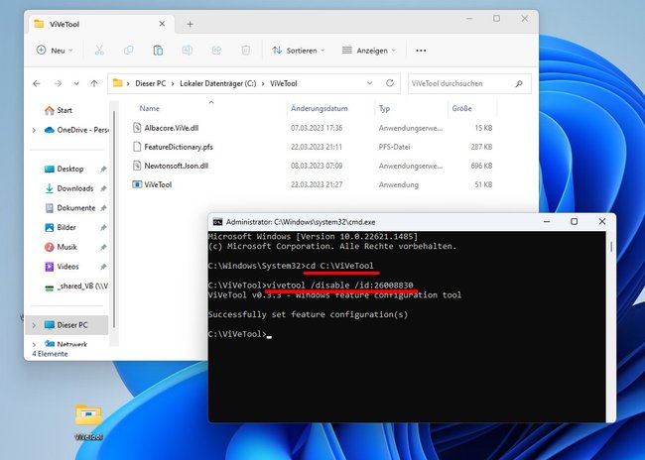
Task: Click the navigation pane scrollbar
Action: (114, 220)
